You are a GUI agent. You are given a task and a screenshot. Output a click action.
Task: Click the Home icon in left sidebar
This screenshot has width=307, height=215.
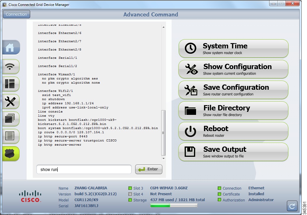point(10,48)
